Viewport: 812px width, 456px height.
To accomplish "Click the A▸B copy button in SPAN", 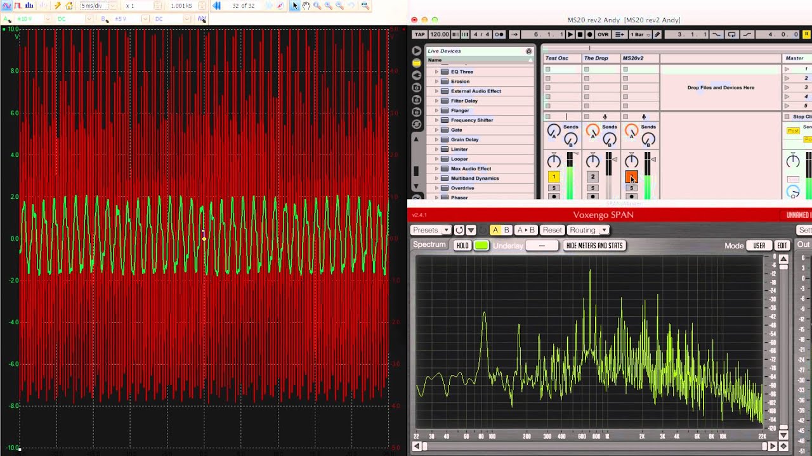I will (526, 230).
